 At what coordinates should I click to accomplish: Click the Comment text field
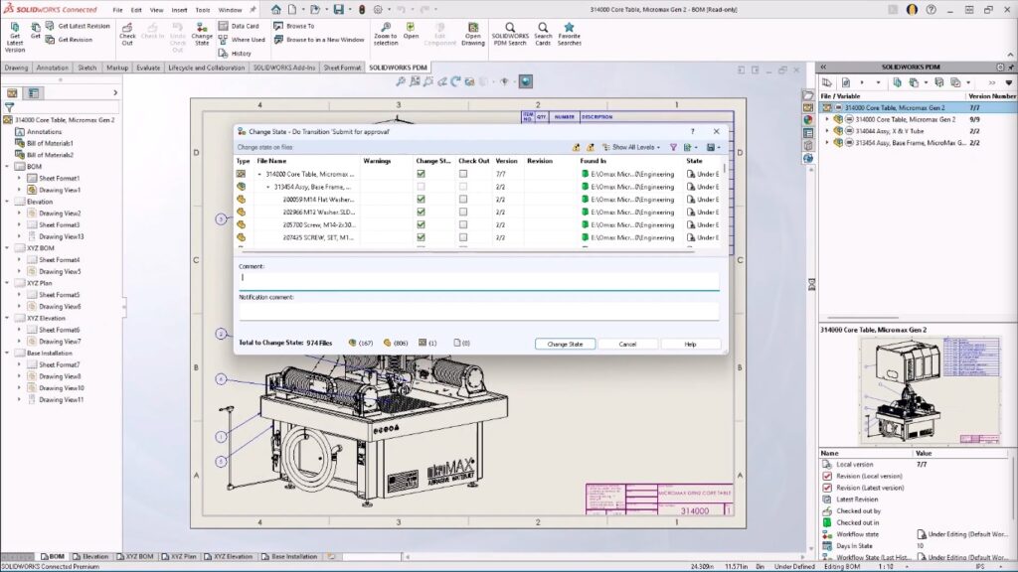(x=479, y=280)
